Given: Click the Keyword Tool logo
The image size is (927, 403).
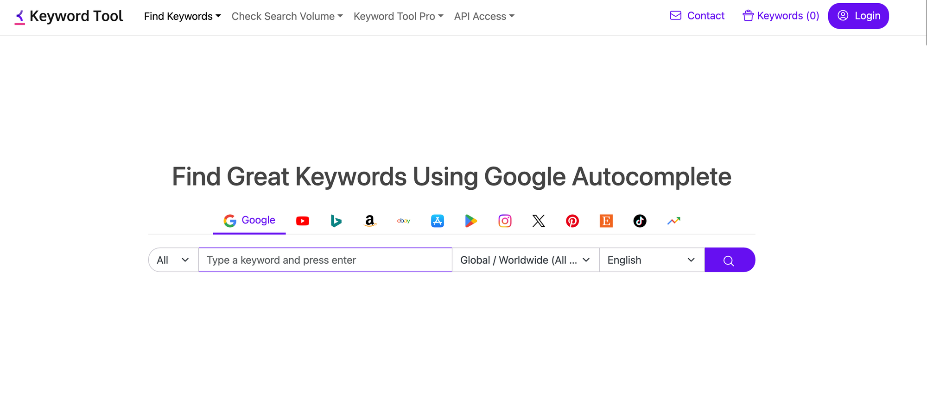Looking at the screenshot, I should pyautogui.click(x=69, y=16).
